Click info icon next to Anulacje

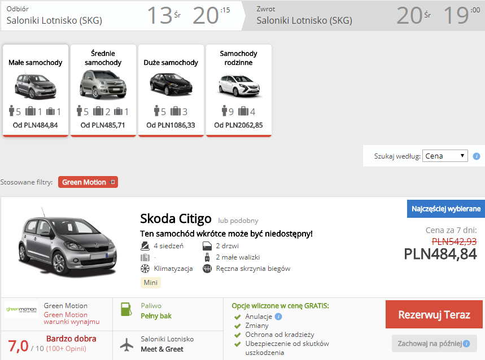278,317
